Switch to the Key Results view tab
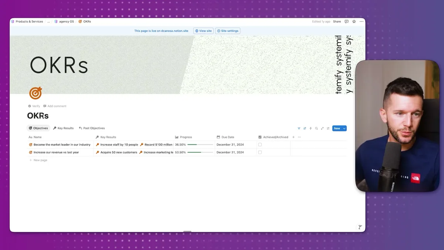The width and height of the screenshot is (444, 250). coord(63,128)
